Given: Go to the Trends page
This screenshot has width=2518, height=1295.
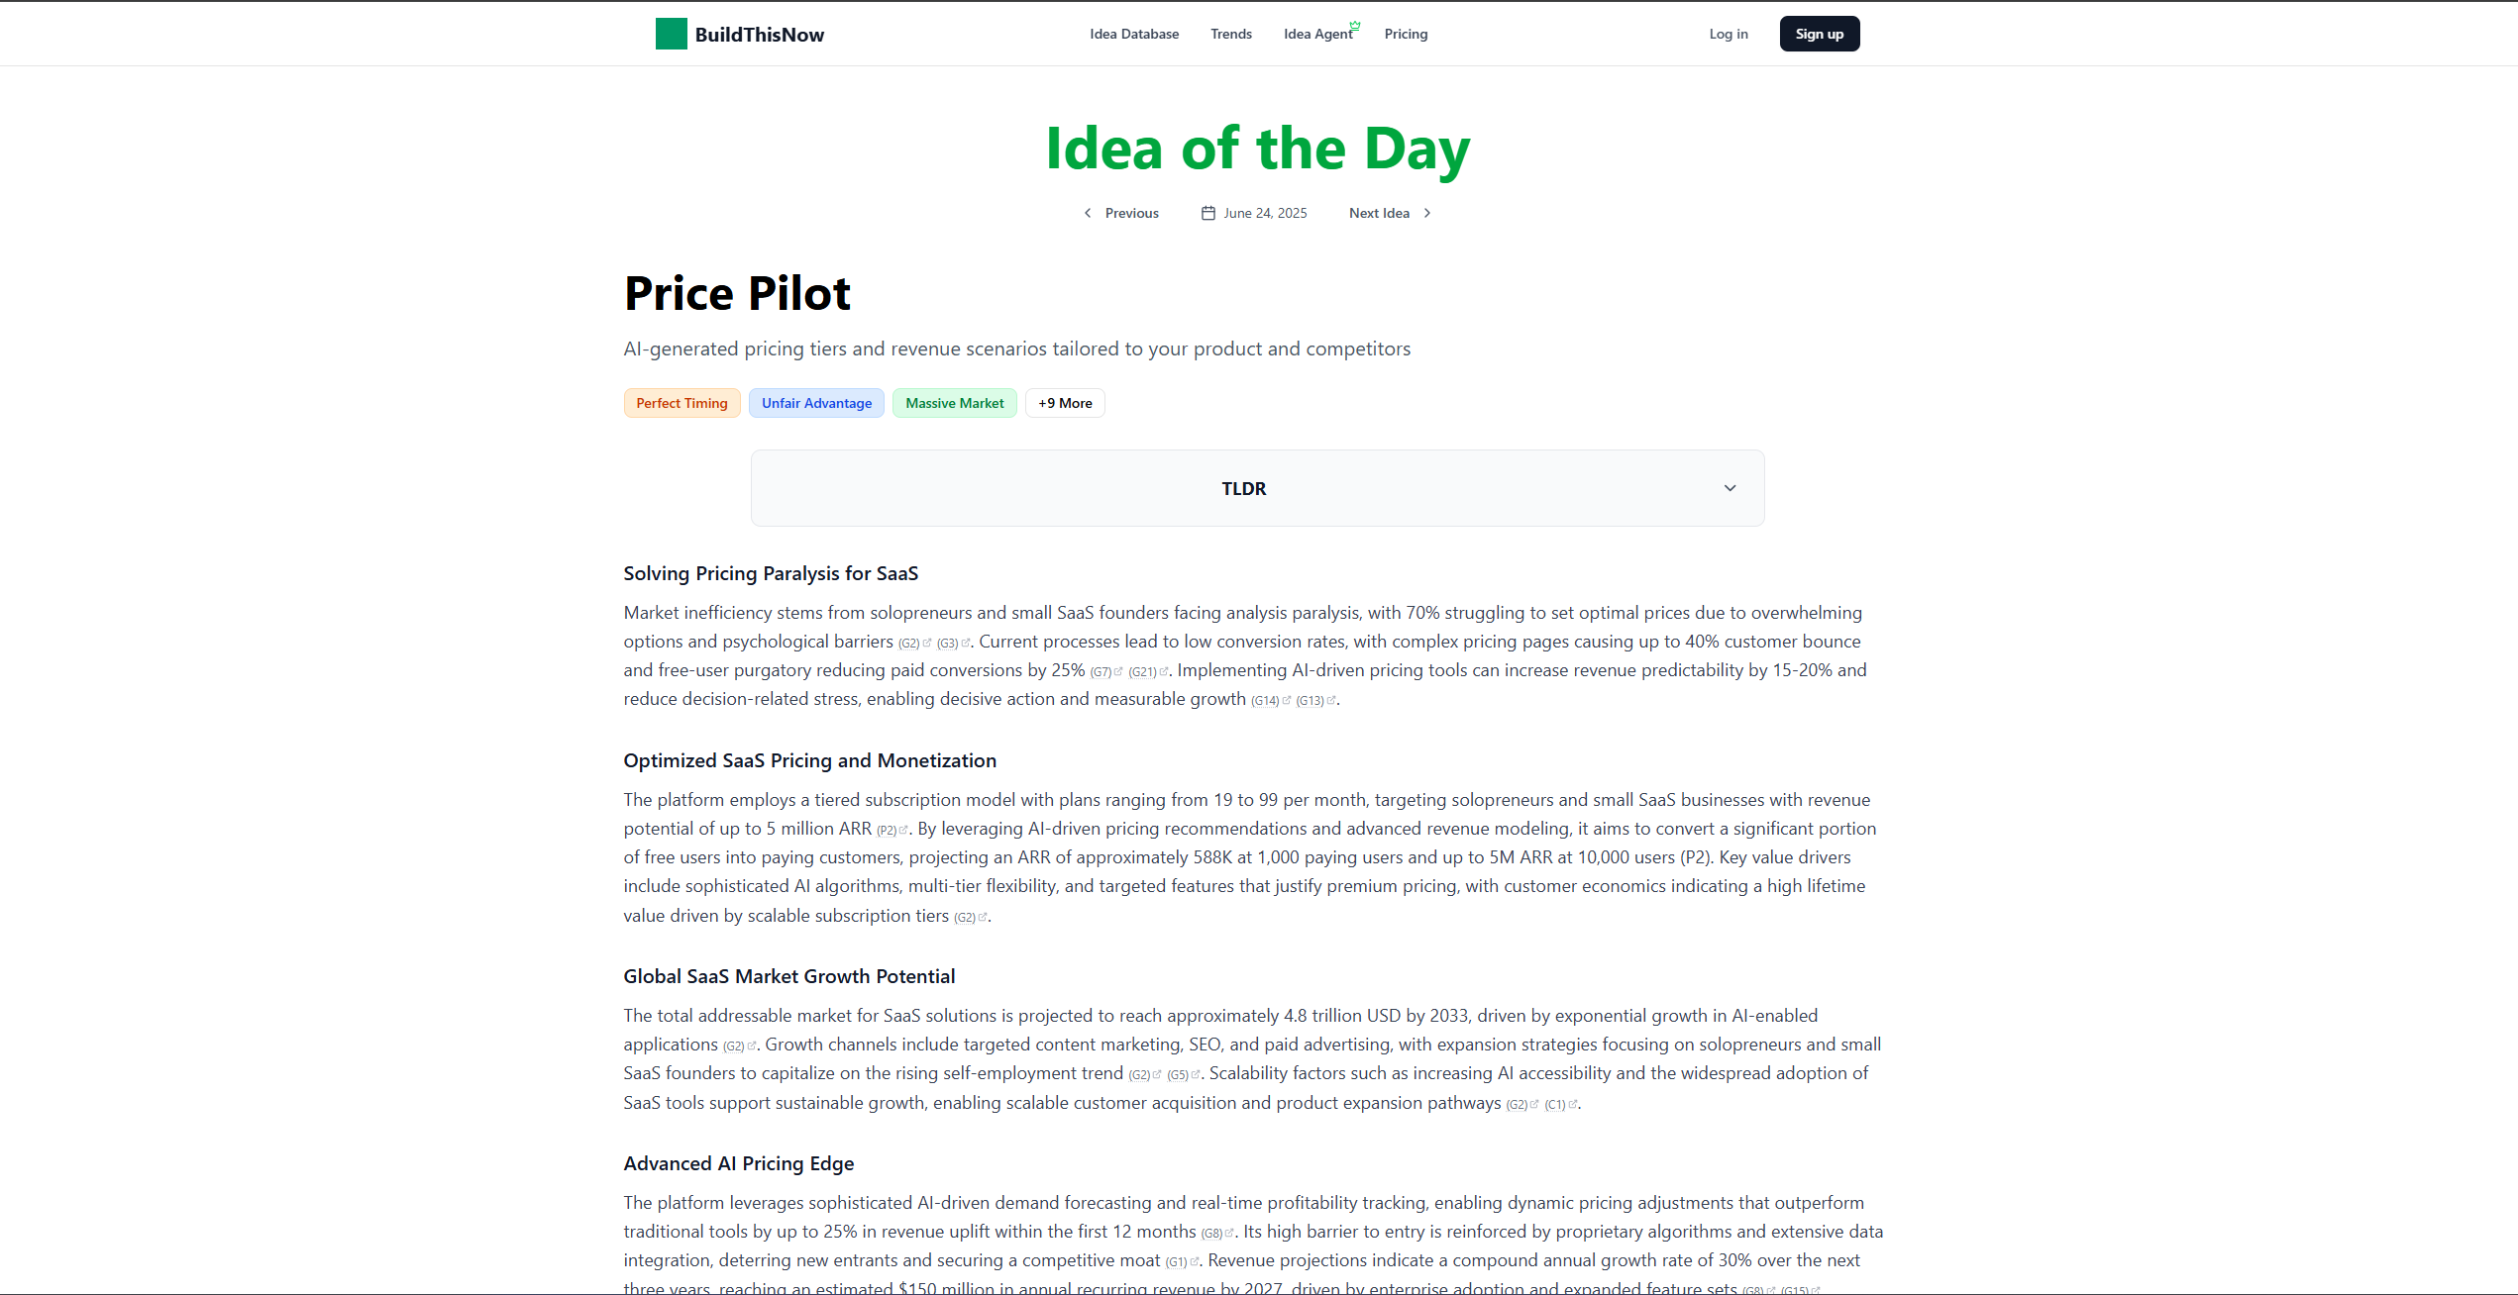Looking at the screenshot, I should pos(1231,34).
